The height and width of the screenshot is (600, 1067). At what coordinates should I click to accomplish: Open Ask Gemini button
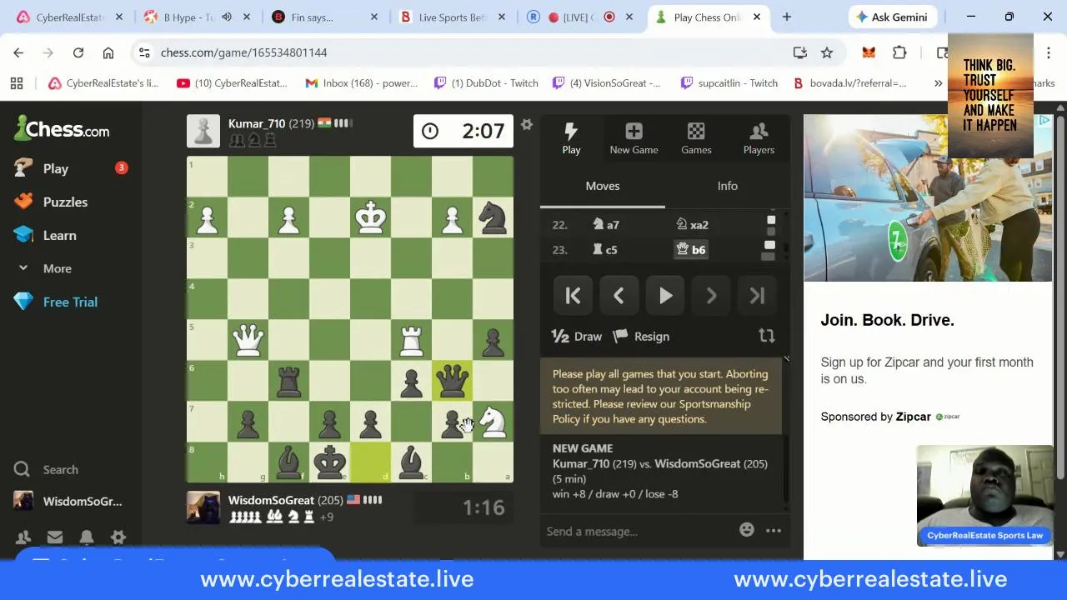pos(891,17)
